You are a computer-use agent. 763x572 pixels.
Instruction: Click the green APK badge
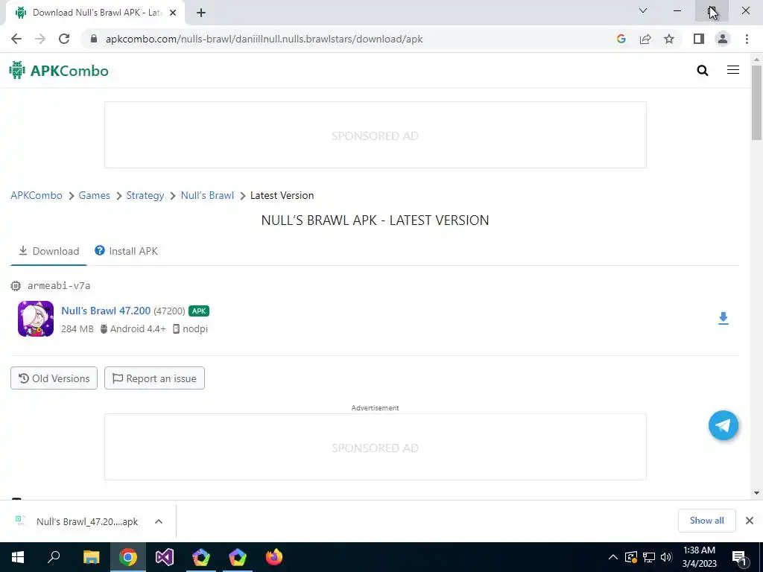pyautogui.click(x=199, y=311)
